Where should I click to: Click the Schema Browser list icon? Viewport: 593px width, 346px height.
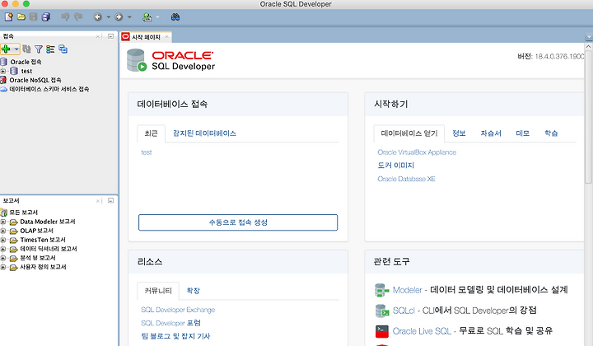click(x=50, y=49)
